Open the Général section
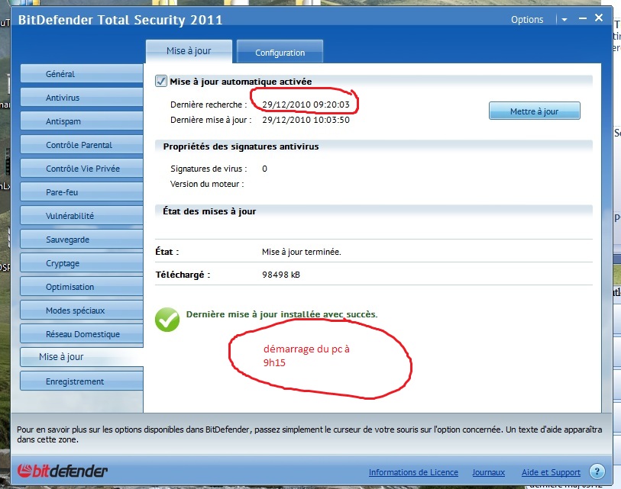621x489 pixels. 82,74
